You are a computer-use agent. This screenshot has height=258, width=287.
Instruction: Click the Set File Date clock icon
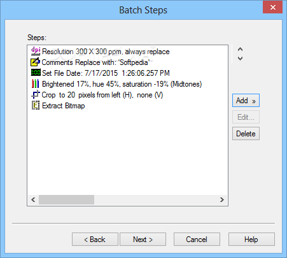(x=36, y=73)
